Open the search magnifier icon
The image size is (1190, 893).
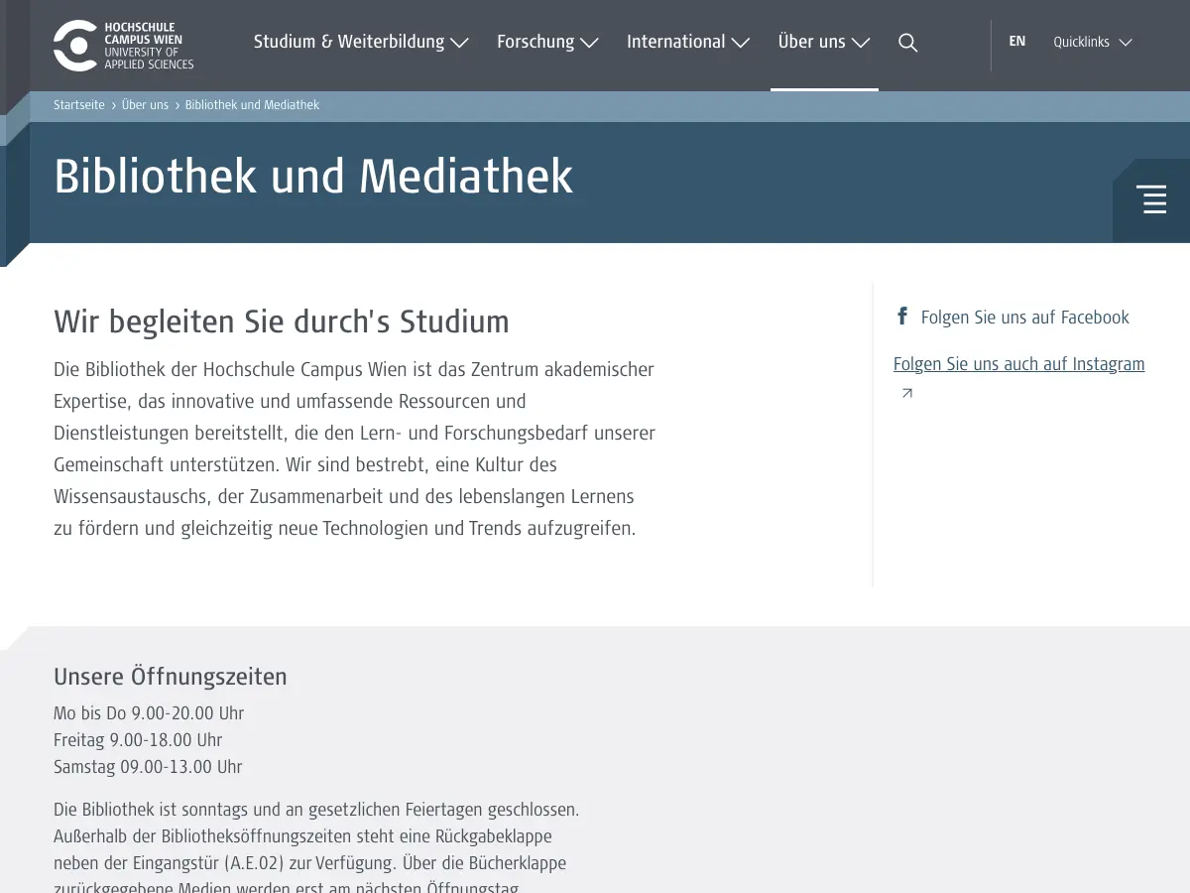coord(907,43)
